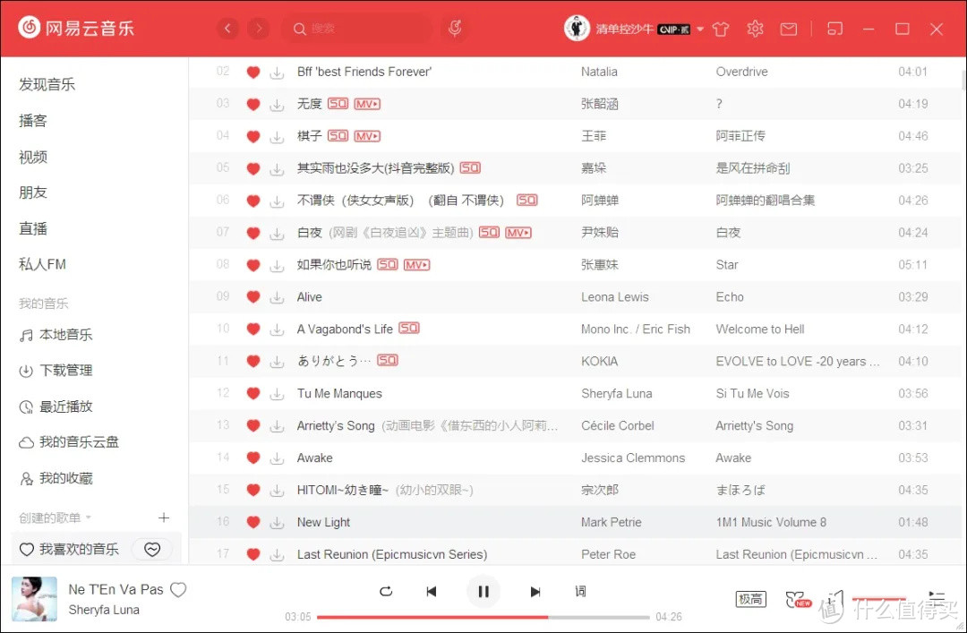Open album 1M1 Music Volume 8

click(x=771, y=522)
